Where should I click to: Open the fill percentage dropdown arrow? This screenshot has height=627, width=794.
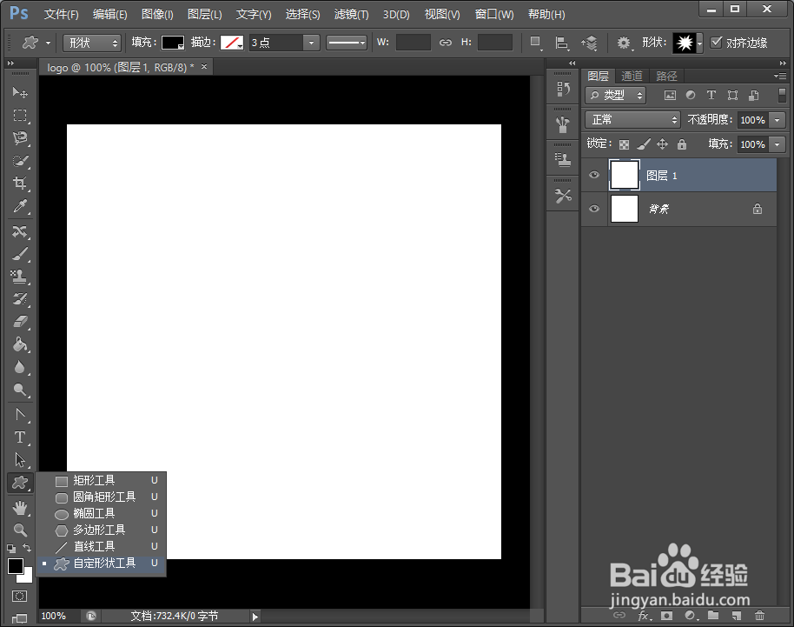click(777, 144)
